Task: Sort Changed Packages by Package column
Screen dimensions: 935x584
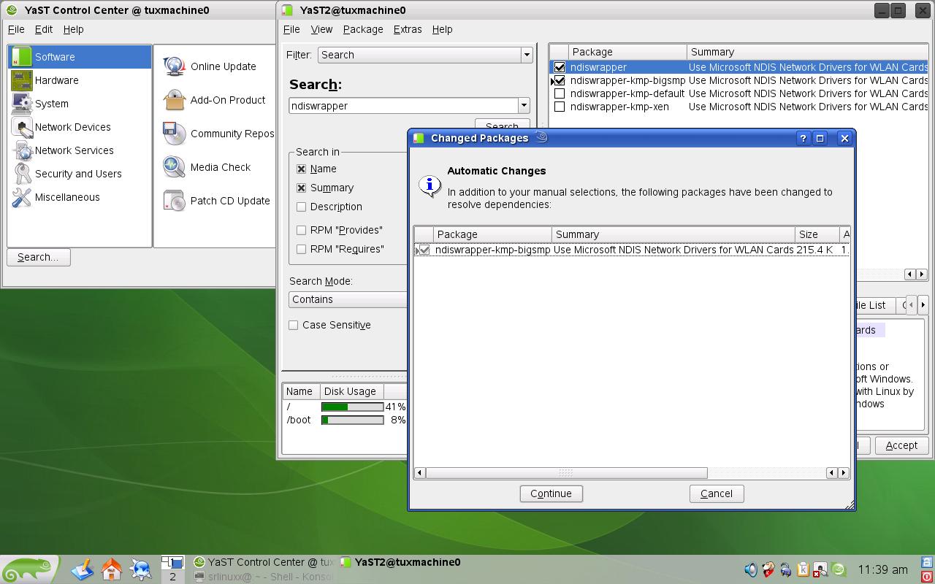Action: point(492,234)
